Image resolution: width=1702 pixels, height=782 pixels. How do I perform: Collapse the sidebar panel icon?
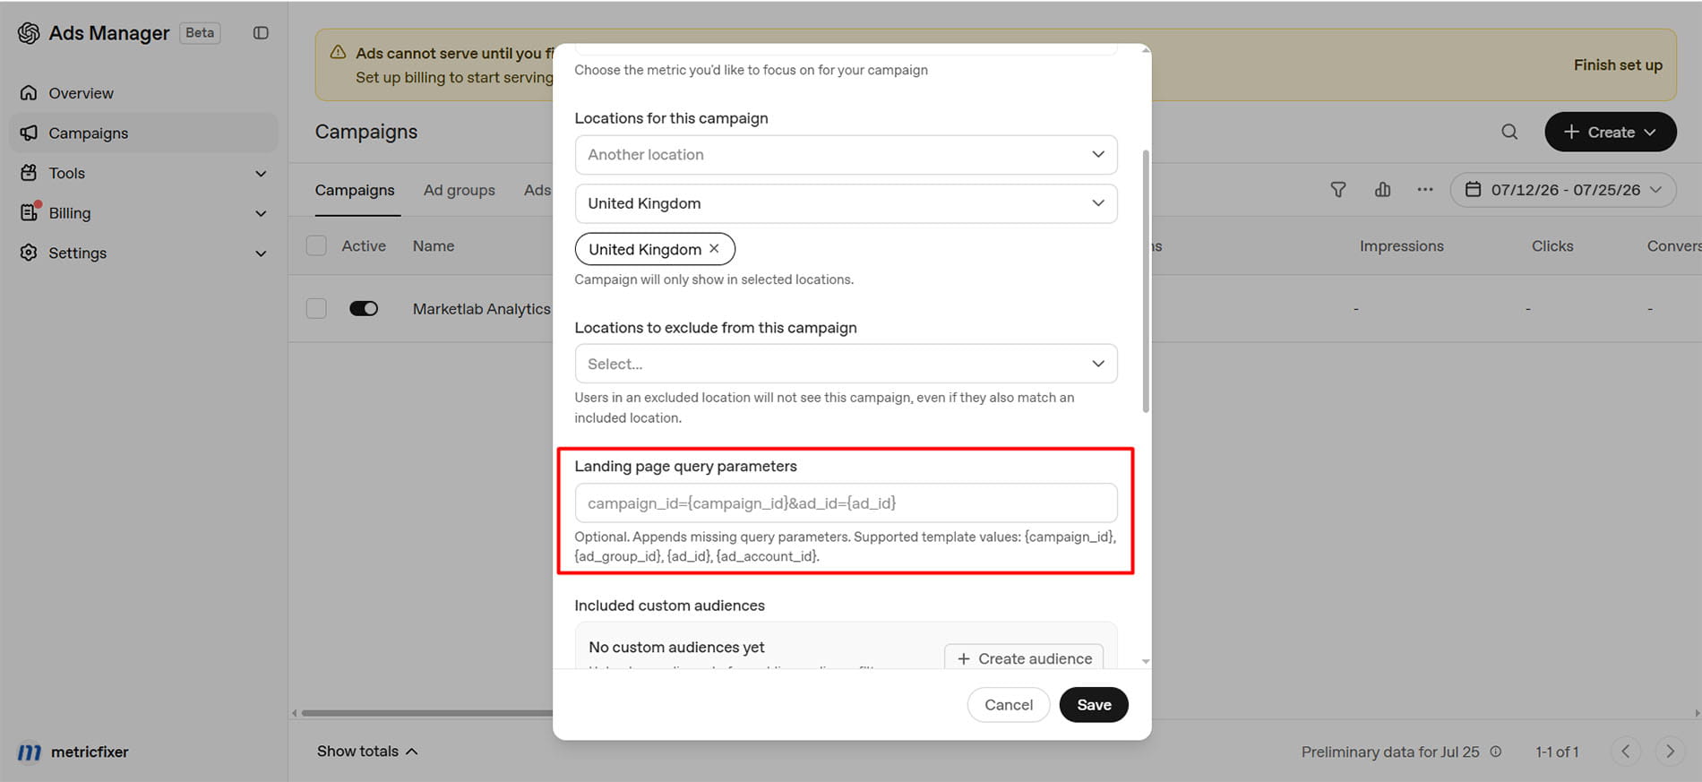pyautogui.click(x=261, y=33)
